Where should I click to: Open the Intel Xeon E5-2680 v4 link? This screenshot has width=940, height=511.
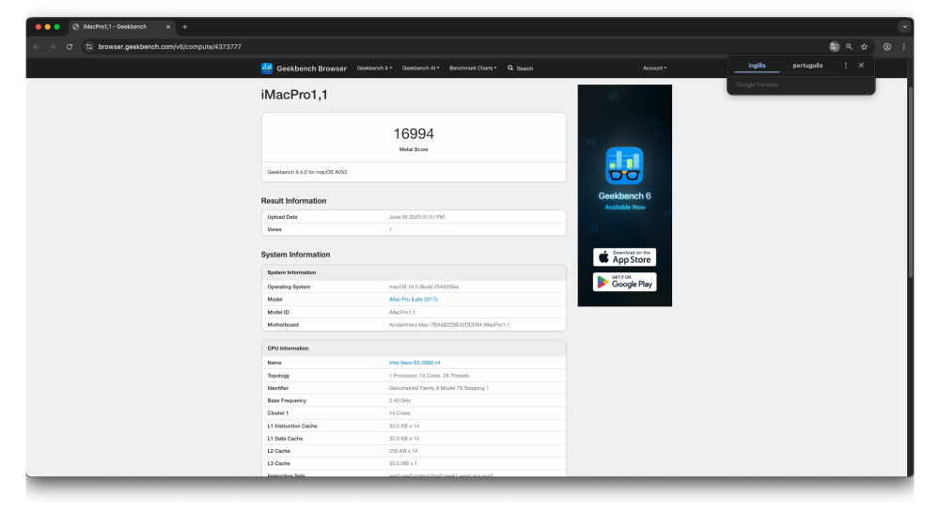tap(415, 363)
